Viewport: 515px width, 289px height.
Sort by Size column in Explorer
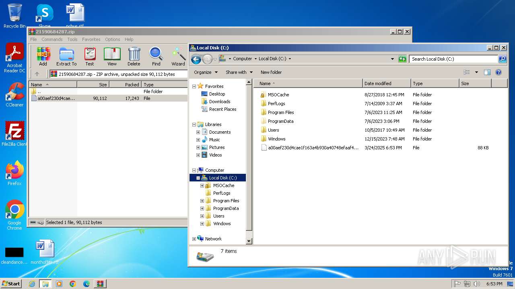[x=475, y=83]
